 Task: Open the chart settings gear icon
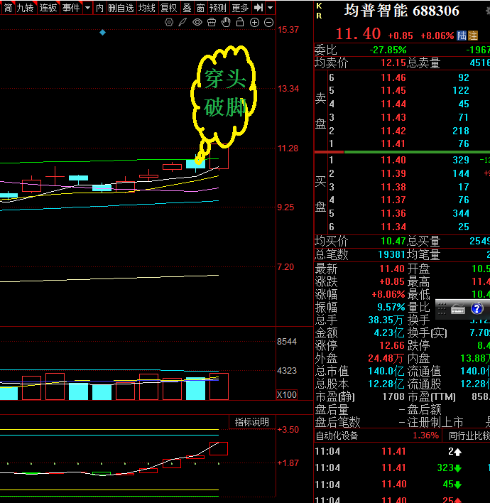coord(169,22)
